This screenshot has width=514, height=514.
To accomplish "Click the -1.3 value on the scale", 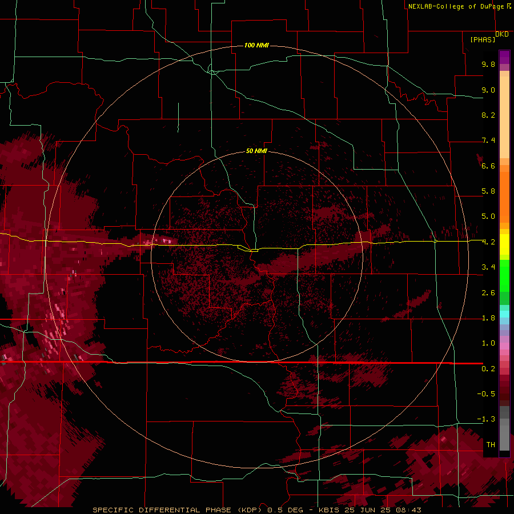I will coord(486,419).
